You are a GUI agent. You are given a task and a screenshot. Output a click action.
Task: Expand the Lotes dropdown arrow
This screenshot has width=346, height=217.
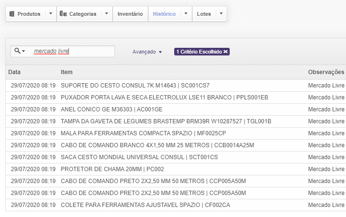221,14
